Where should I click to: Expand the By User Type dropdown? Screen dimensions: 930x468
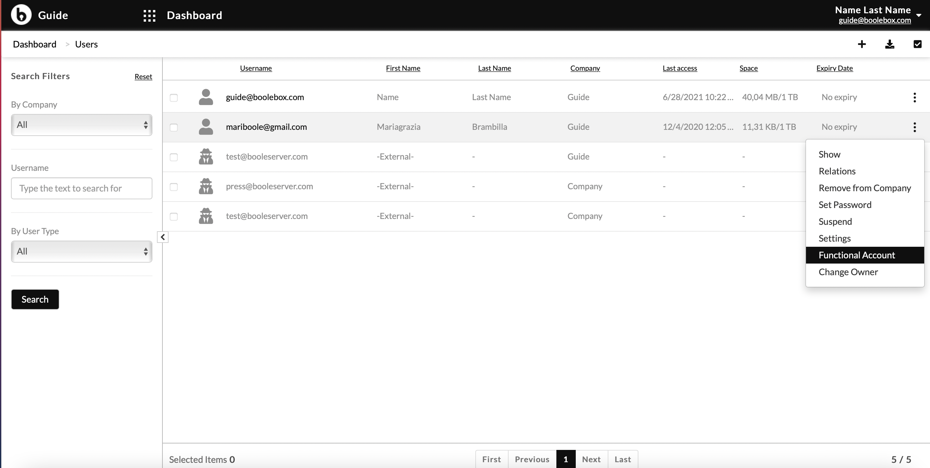(82, 251)
